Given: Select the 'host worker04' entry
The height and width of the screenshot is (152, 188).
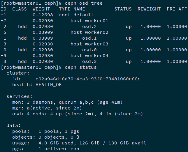Looking at the screenshot, I should [89, 56].
